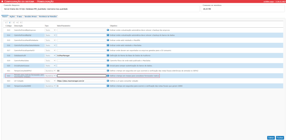Open Tipo dropdown for DatabaseAudit

(x=50, y=55)
